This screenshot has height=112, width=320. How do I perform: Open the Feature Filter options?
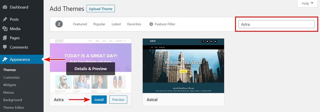coord(162,24)
